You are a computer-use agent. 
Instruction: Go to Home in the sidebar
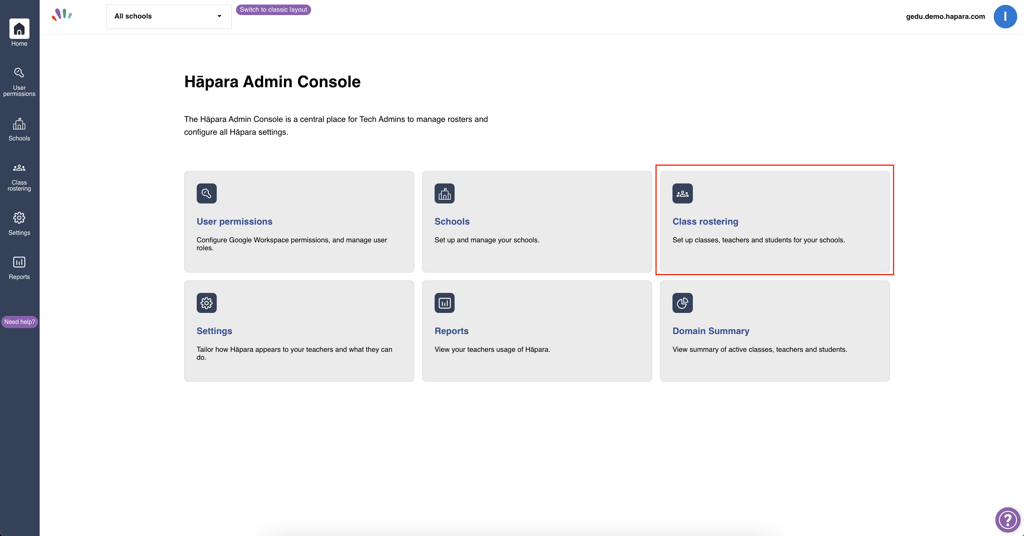coord(19,33)
